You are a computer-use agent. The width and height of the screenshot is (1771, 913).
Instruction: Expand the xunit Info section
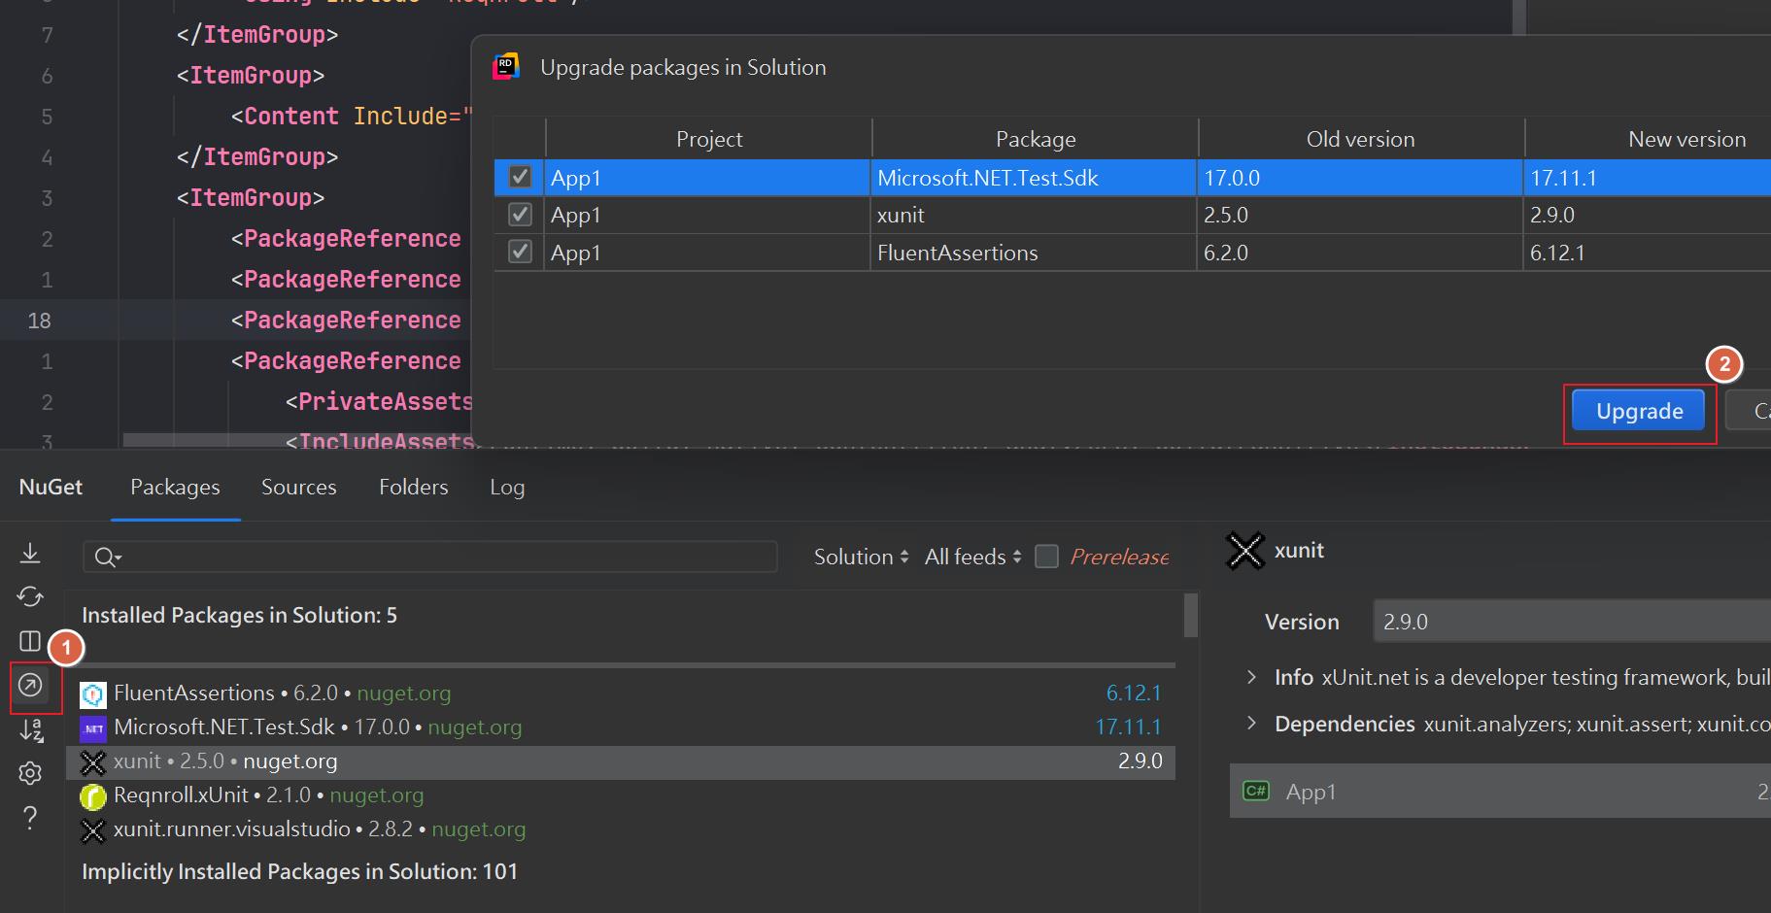coord(1251,677)
